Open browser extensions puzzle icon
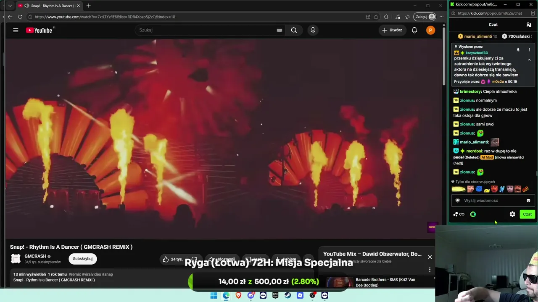538x302 pixels. [x=386, y=17]
